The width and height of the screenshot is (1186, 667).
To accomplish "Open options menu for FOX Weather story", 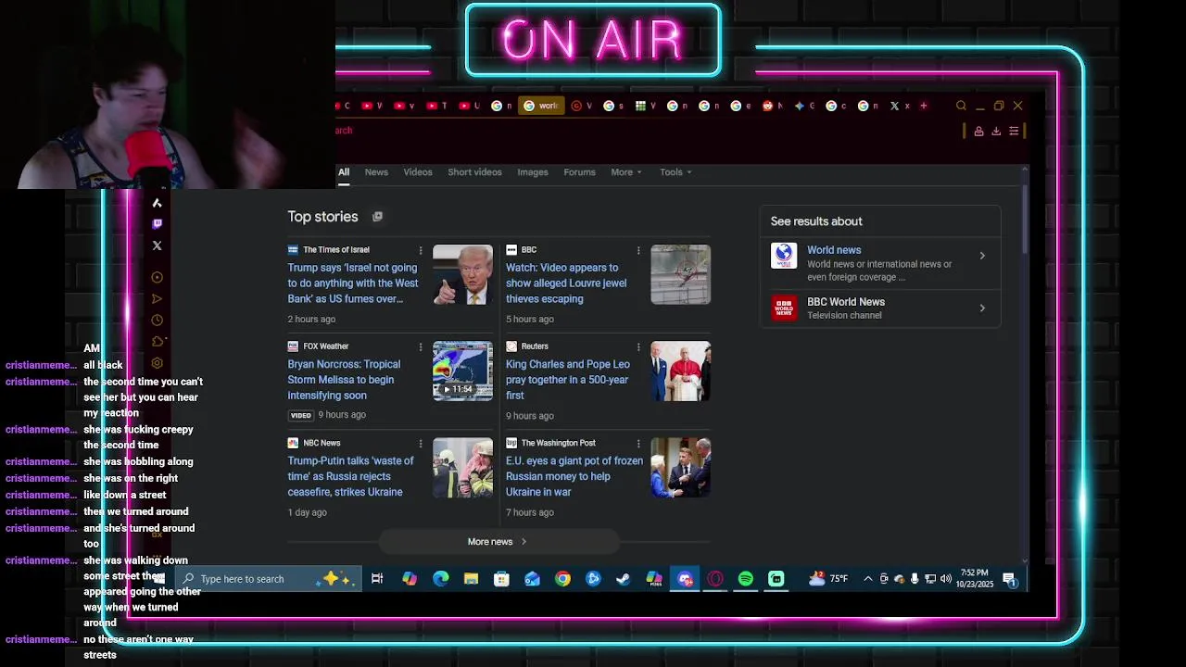I will click(x=421, y=346).
